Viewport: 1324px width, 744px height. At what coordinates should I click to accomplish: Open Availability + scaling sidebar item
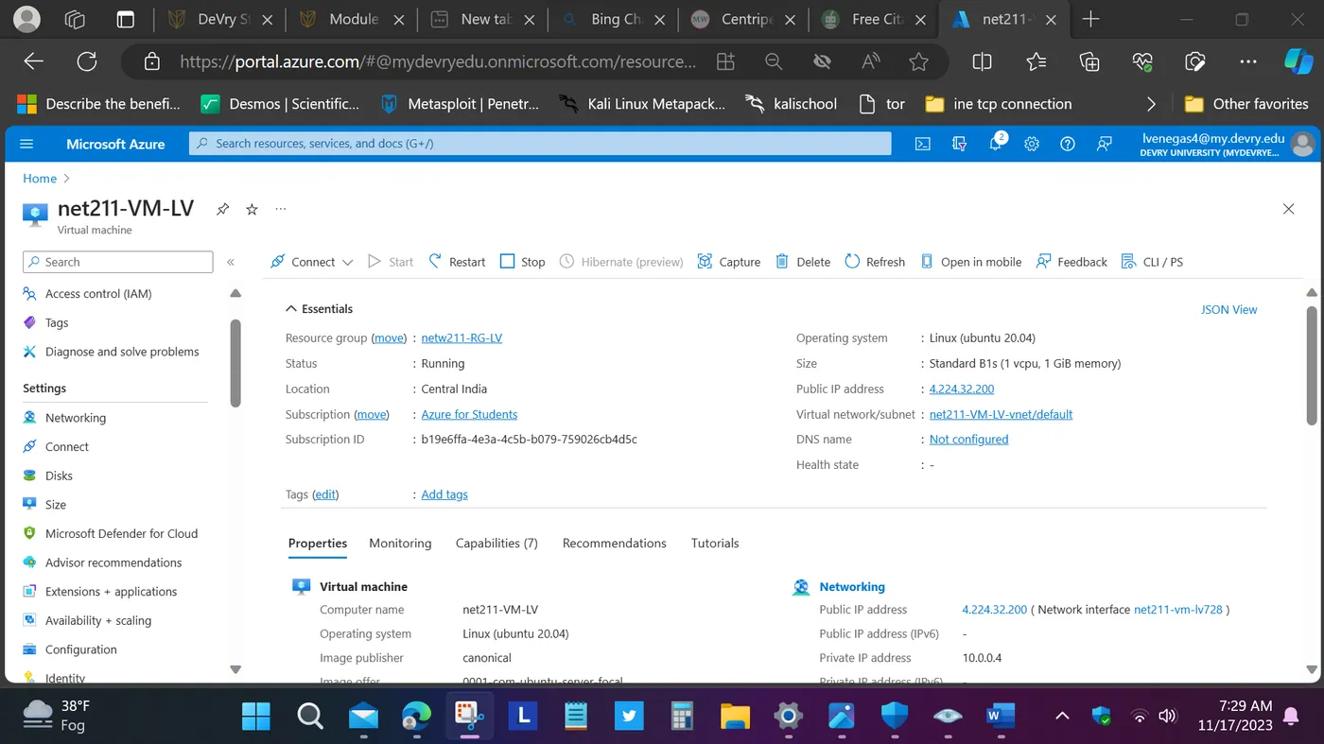(98, 620)
